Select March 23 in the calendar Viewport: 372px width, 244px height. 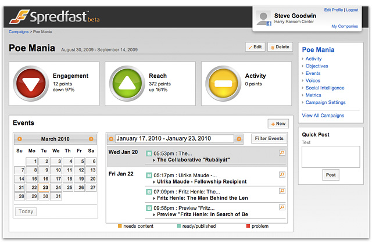click(x=44, y=188)
